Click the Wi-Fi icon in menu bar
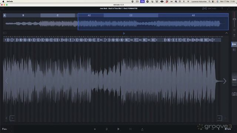237x133 pixels. click(188, 1)
